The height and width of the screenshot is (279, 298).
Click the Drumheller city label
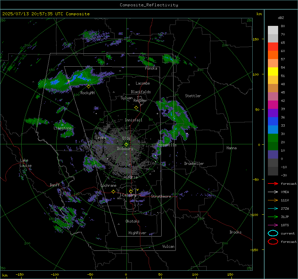pos(194,164)
